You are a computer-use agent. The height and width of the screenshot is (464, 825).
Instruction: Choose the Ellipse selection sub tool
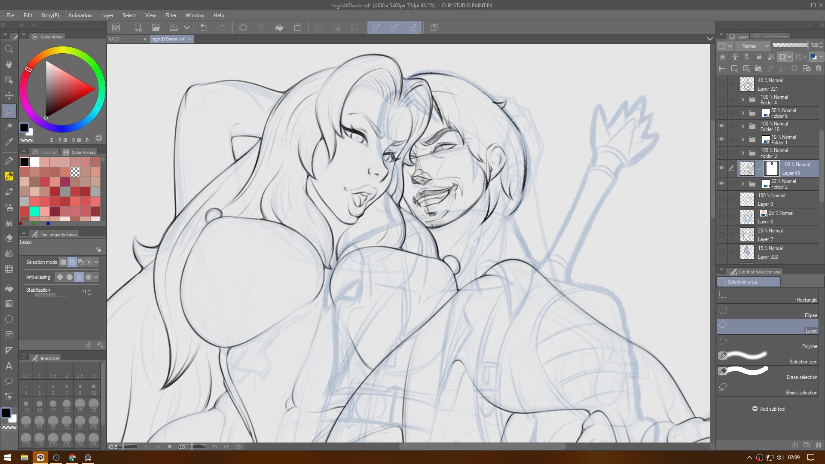tap(768, 312)
